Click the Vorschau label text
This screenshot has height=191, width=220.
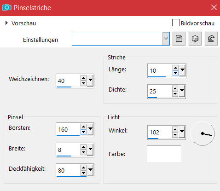[x=23, y=23]
